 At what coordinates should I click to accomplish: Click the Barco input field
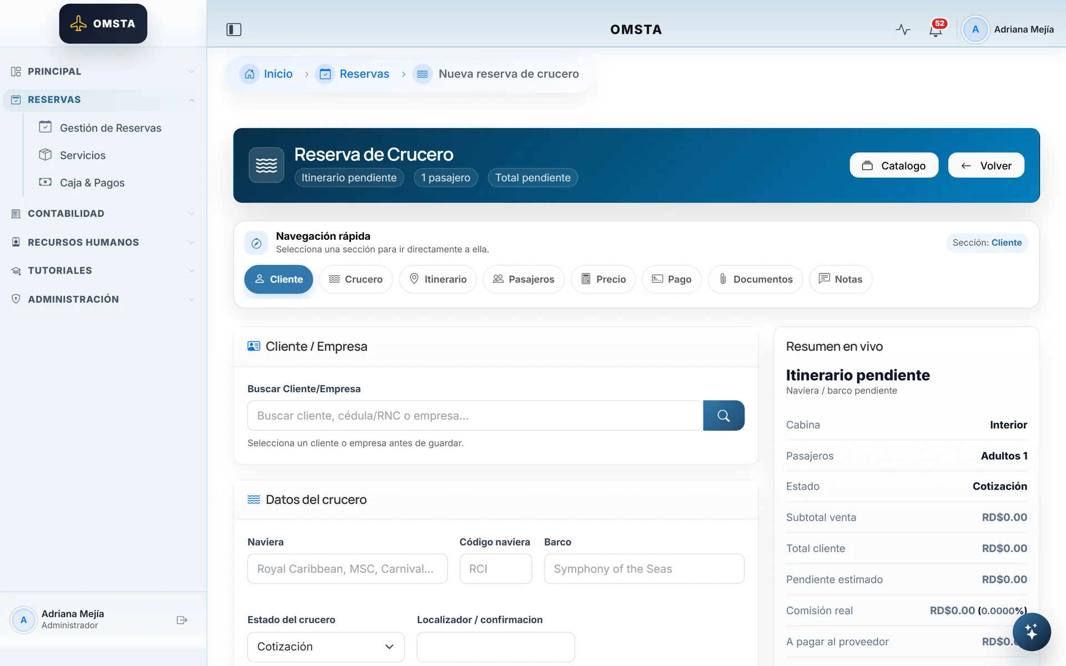[644, 569]
